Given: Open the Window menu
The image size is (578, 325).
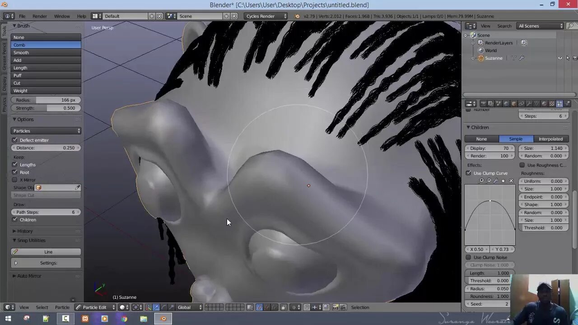Looking at the screenshot, I should point(62,16).
